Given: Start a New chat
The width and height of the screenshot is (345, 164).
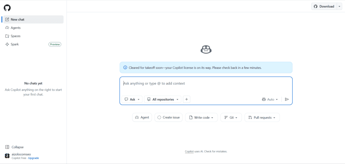Looking at the screenshot, I should [x=33, y=19].
